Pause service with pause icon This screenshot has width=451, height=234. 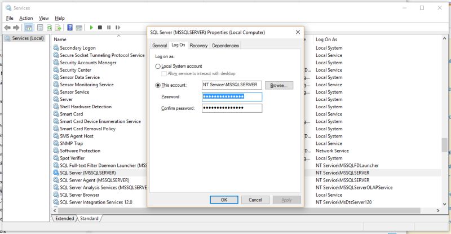(x=109, y=28)
